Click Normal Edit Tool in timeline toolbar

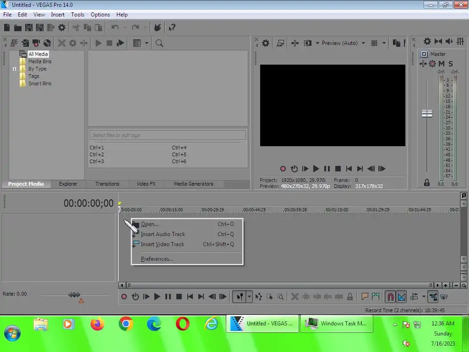[240, 297]
